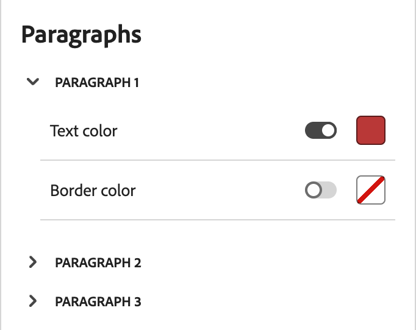
Task: Click the red diagonal no-color slash icon
Action: tap(371, 191)
